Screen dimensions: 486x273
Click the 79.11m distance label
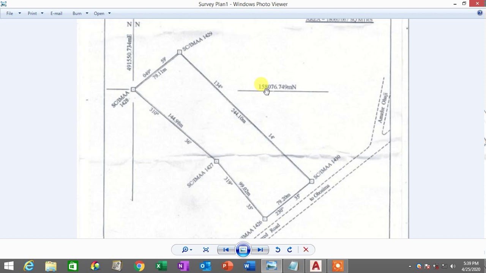pyautogui.click(x=159, y=74)
